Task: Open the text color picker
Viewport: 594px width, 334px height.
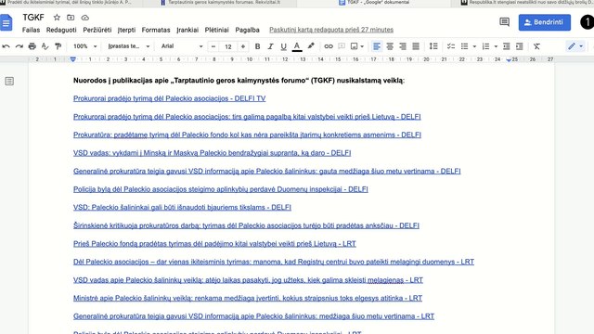Action: click(297, 46)
